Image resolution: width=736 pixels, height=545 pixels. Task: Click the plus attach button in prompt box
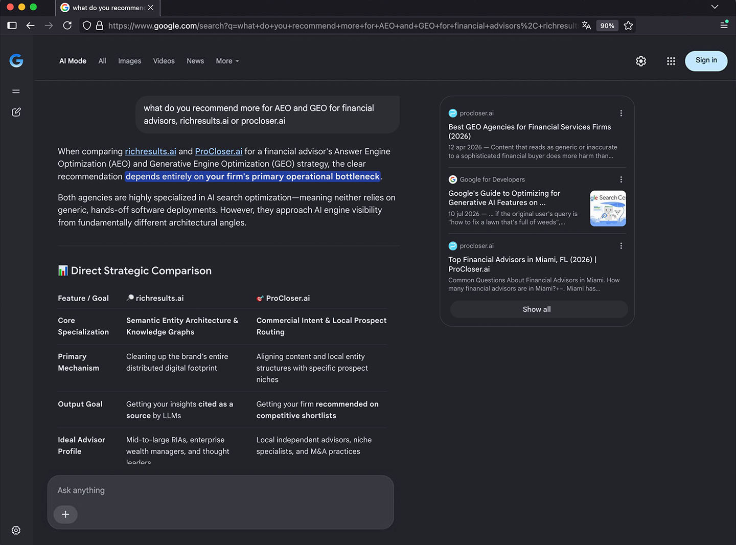point(65,514)
